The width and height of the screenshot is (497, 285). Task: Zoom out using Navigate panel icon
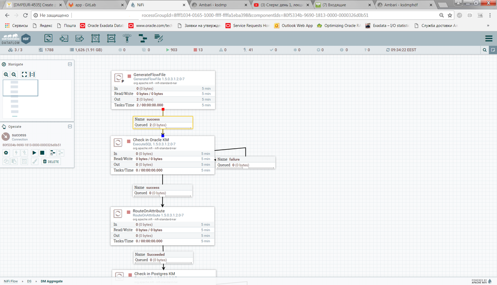click(x=14, y=75)
